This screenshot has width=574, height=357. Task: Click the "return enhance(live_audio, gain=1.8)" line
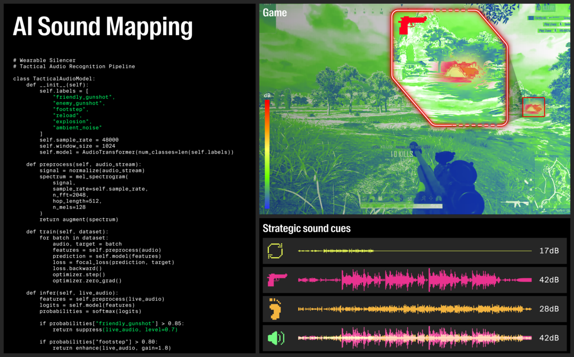click(x=112, y=348)
